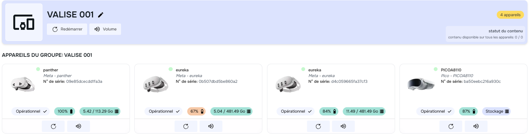Open the group Volume control
Screen dimensions: 530x138
105,29
